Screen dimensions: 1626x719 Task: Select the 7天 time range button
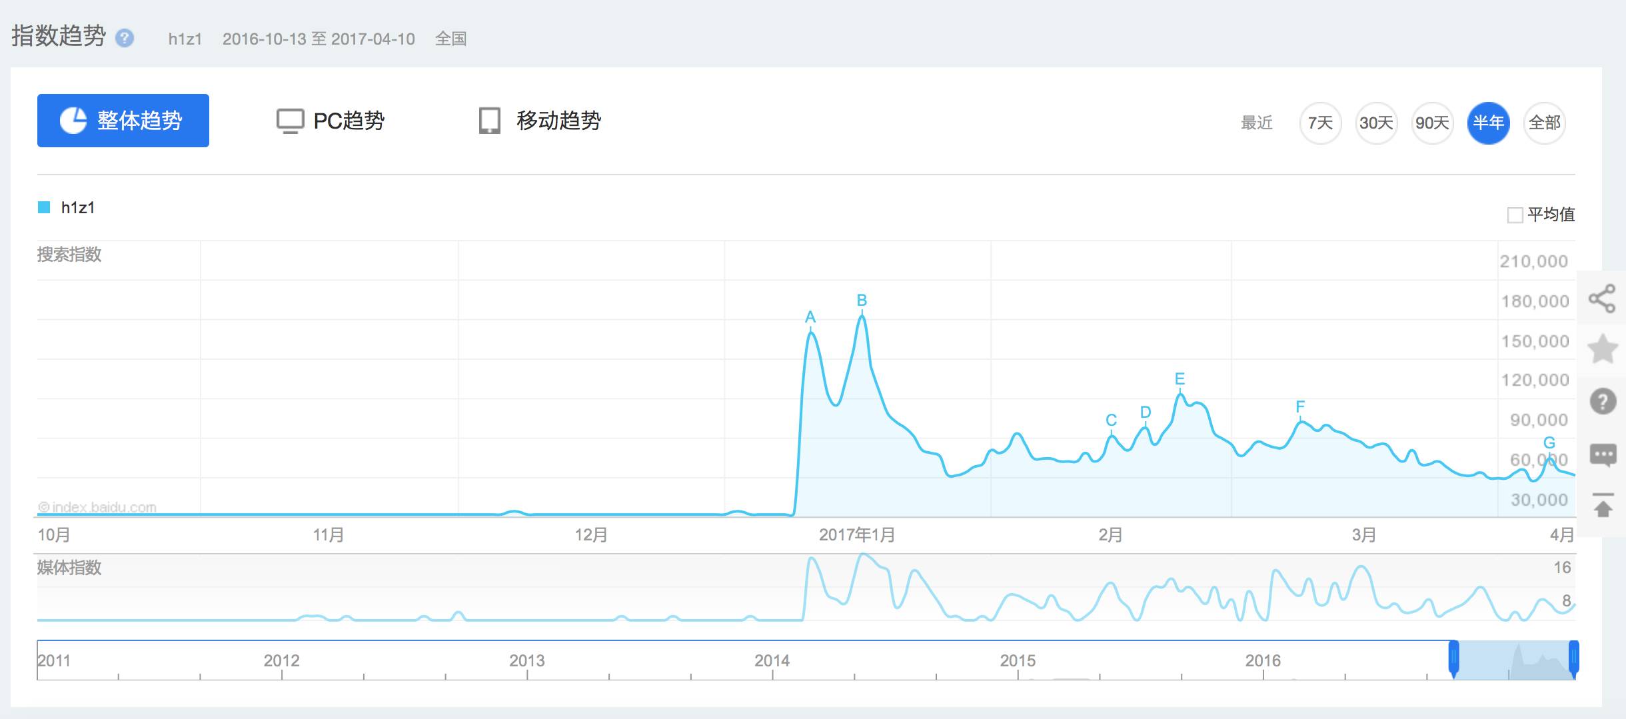(x=1320, y=123)
